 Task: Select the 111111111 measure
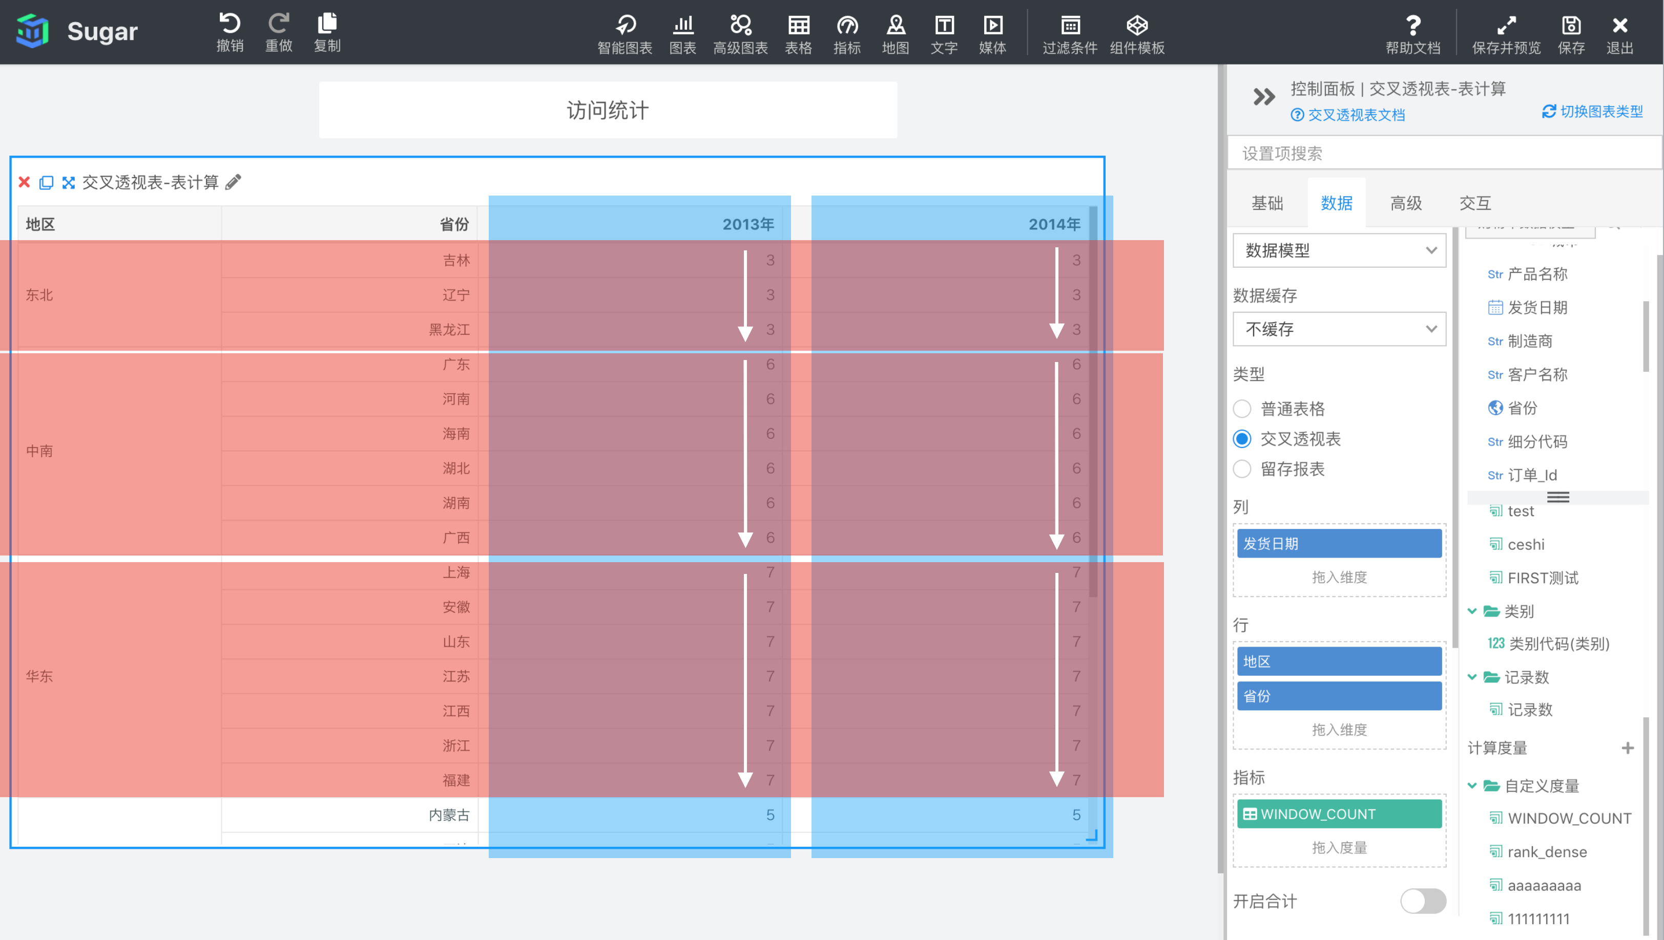(1529, 918)
